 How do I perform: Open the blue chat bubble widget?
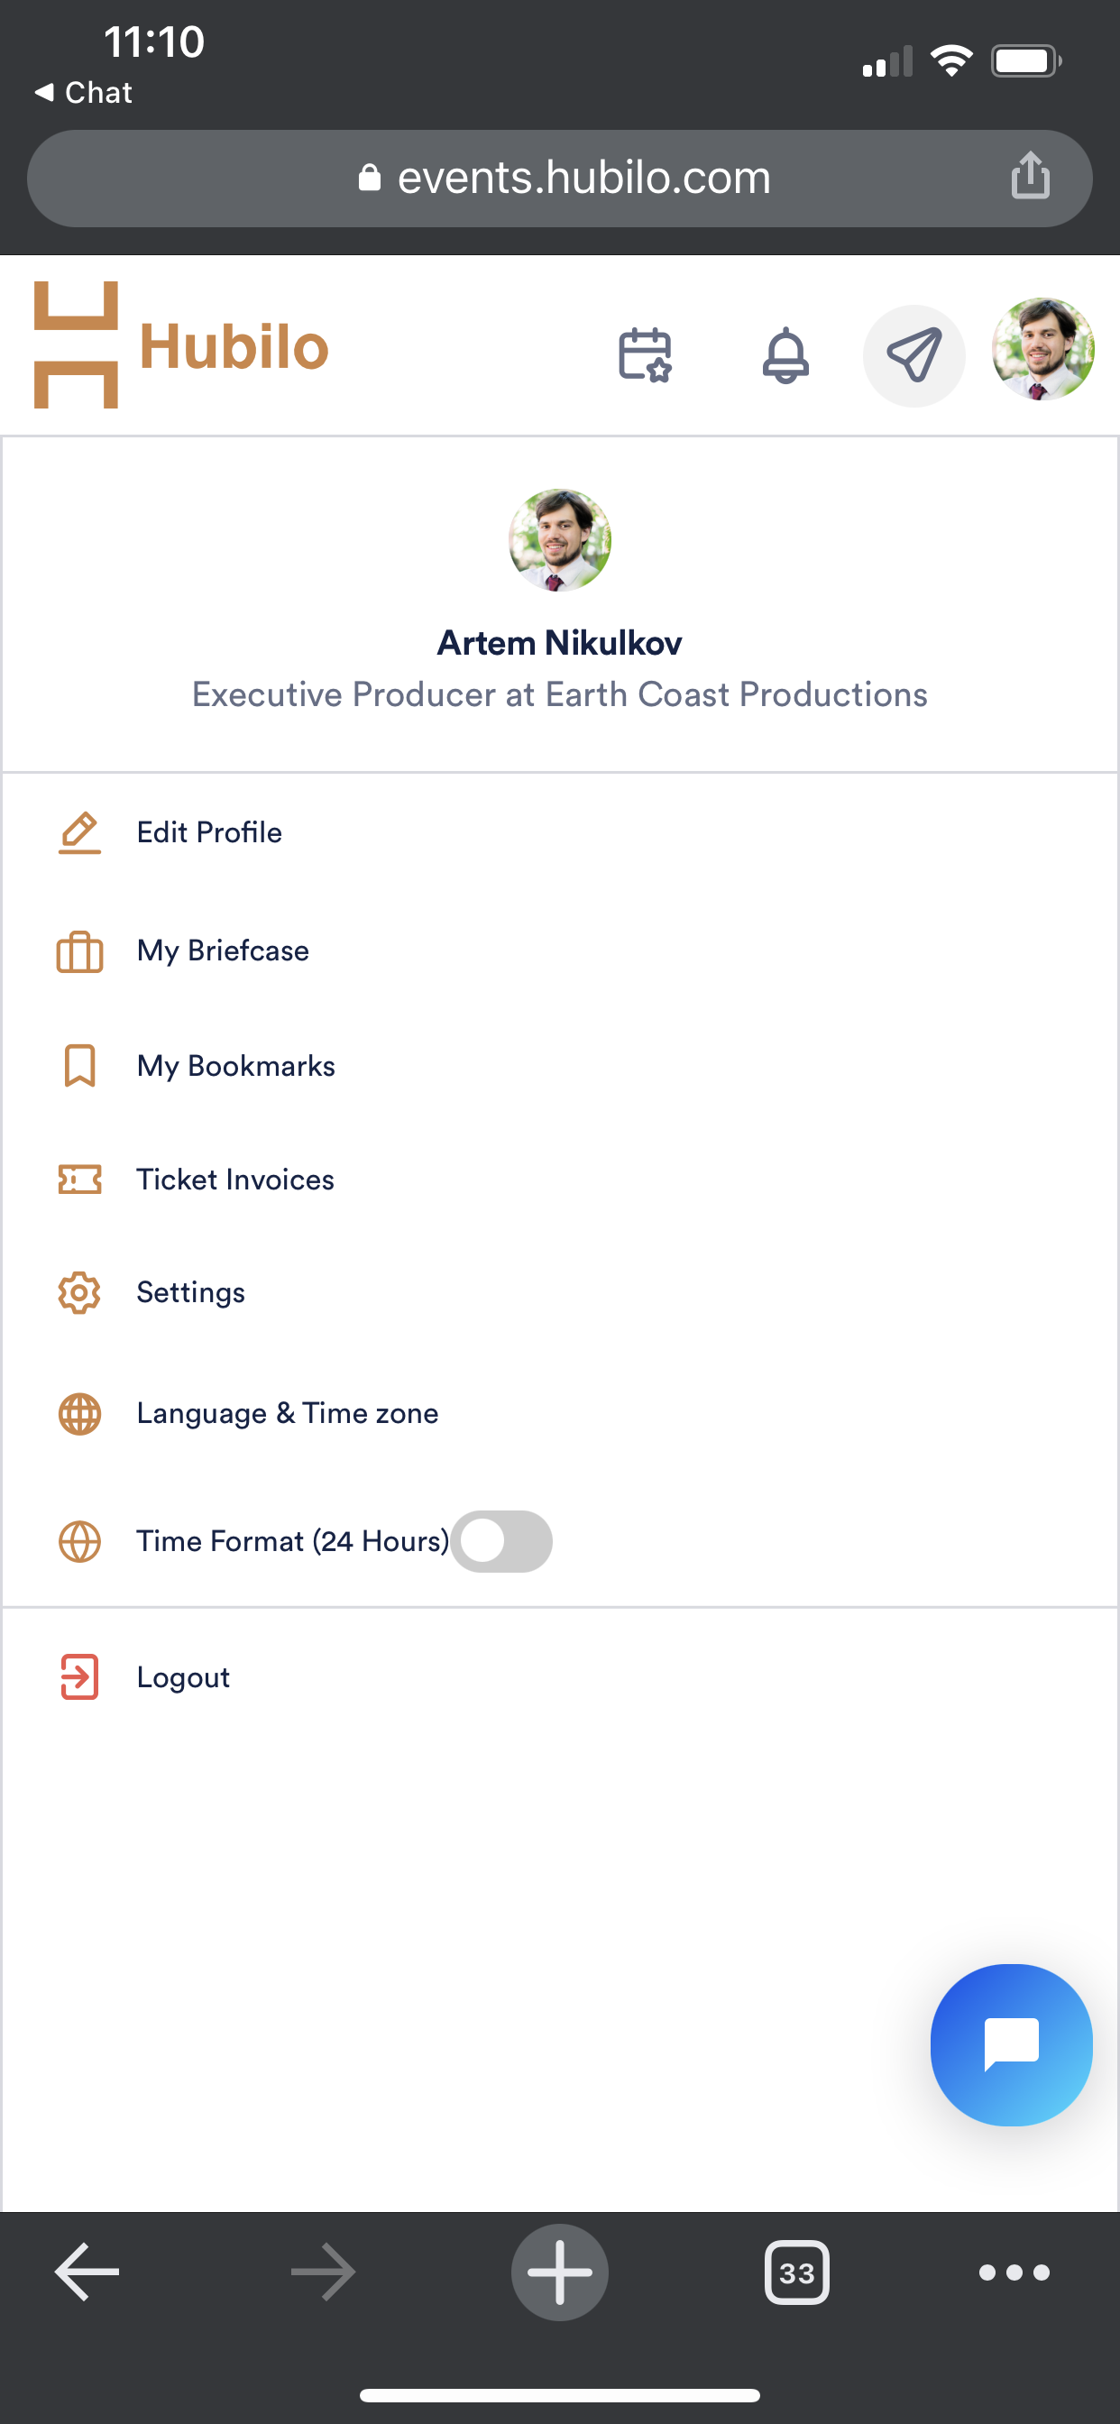coord(1010,2043)
